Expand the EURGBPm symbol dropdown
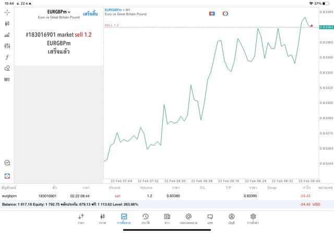Screen dimensions: 334x233 pos(58,12)
